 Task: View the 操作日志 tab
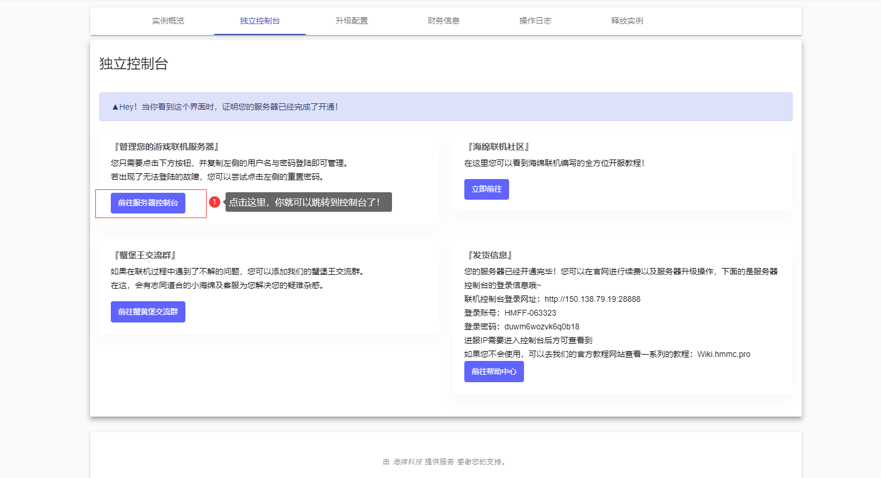535,21
